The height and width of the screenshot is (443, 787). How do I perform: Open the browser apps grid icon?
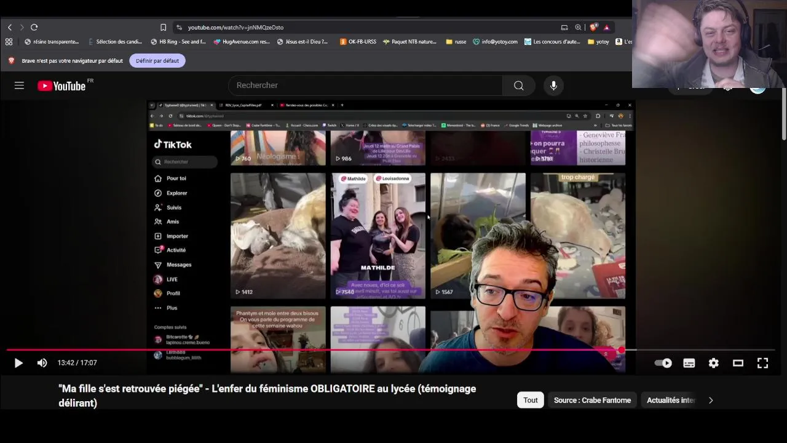(9, 42)
